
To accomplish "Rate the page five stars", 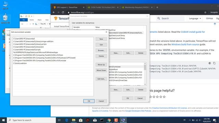I will point(164,97).
